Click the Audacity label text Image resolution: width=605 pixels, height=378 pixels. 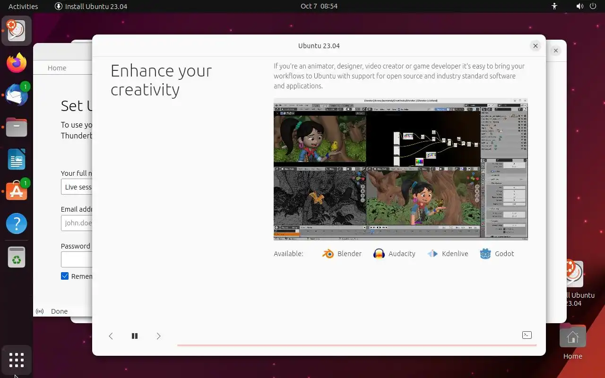402,254
